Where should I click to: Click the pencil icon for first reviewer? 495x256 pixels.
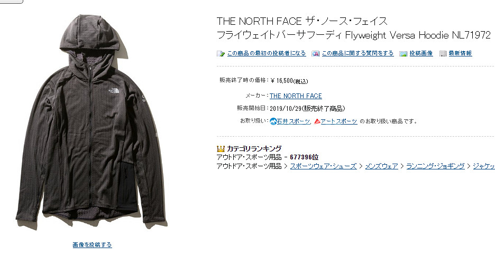click(221, 54)
